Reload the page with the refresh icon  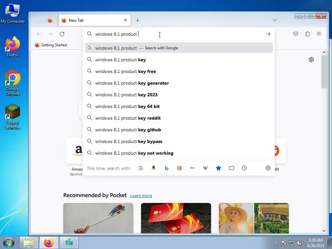pos(62,34)
